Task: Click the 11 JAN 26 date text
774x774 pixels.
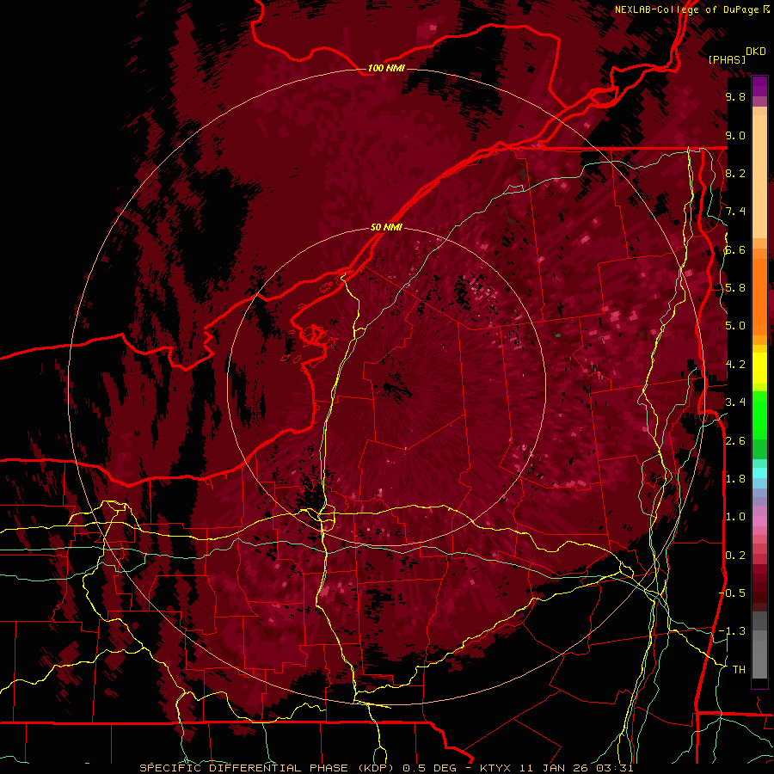Action: [x=555, y=768]
